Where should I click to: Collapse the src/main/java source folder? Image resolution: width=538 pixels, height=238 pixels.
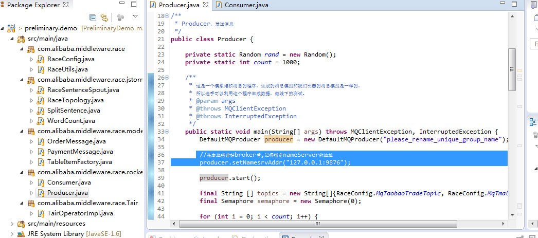pos(12,39)
